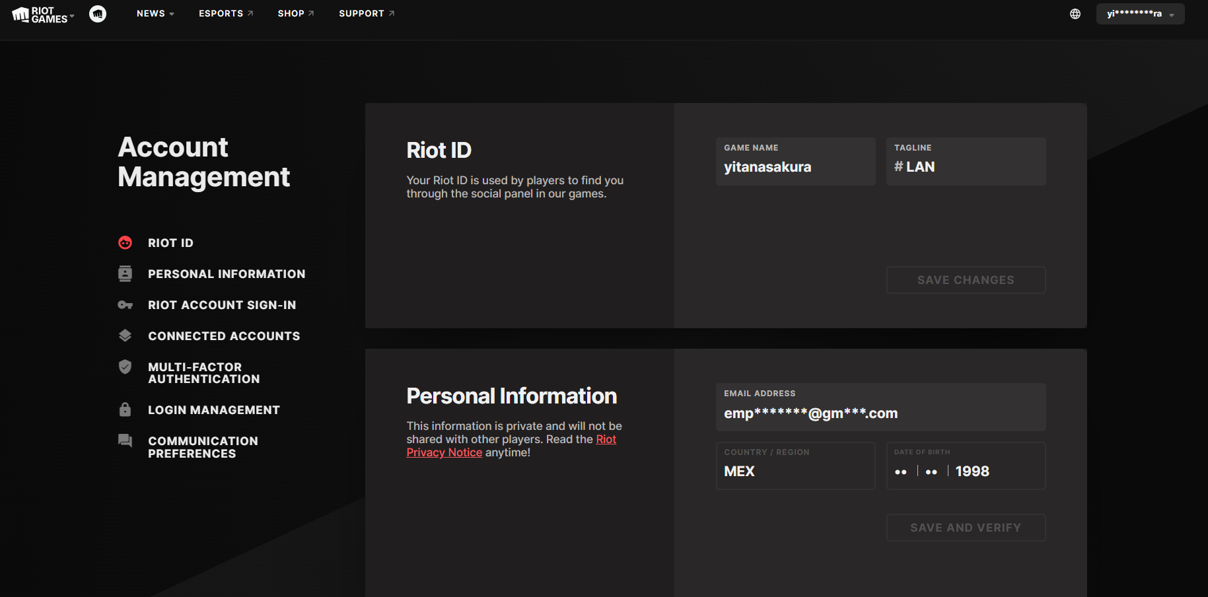
Task: Open the Riot fist round icon
Action: click(98, 14)
